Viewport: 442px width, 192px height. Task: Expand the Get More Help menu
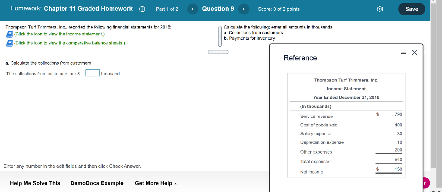[155, 183]
